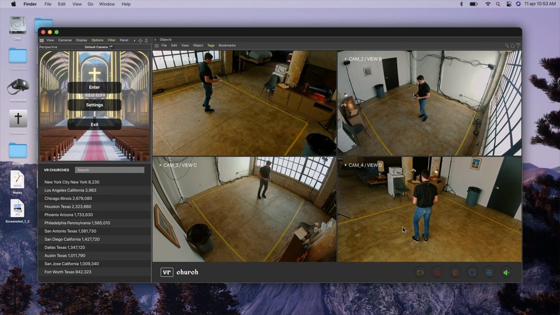
Task: Select Phoenix Arizona 1,733,630
Action: coord(94,215)
